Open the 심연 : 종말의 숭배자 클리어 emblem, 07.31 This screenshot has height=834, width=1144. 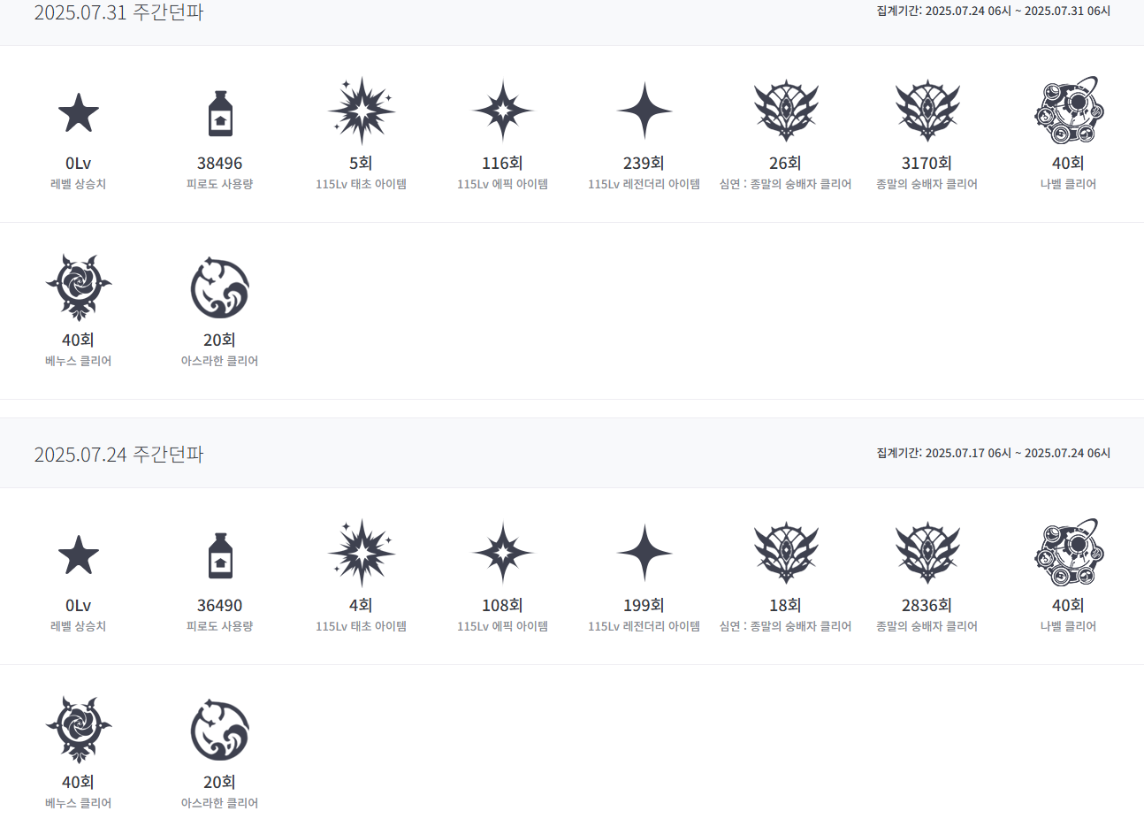[x=786, y=111]
